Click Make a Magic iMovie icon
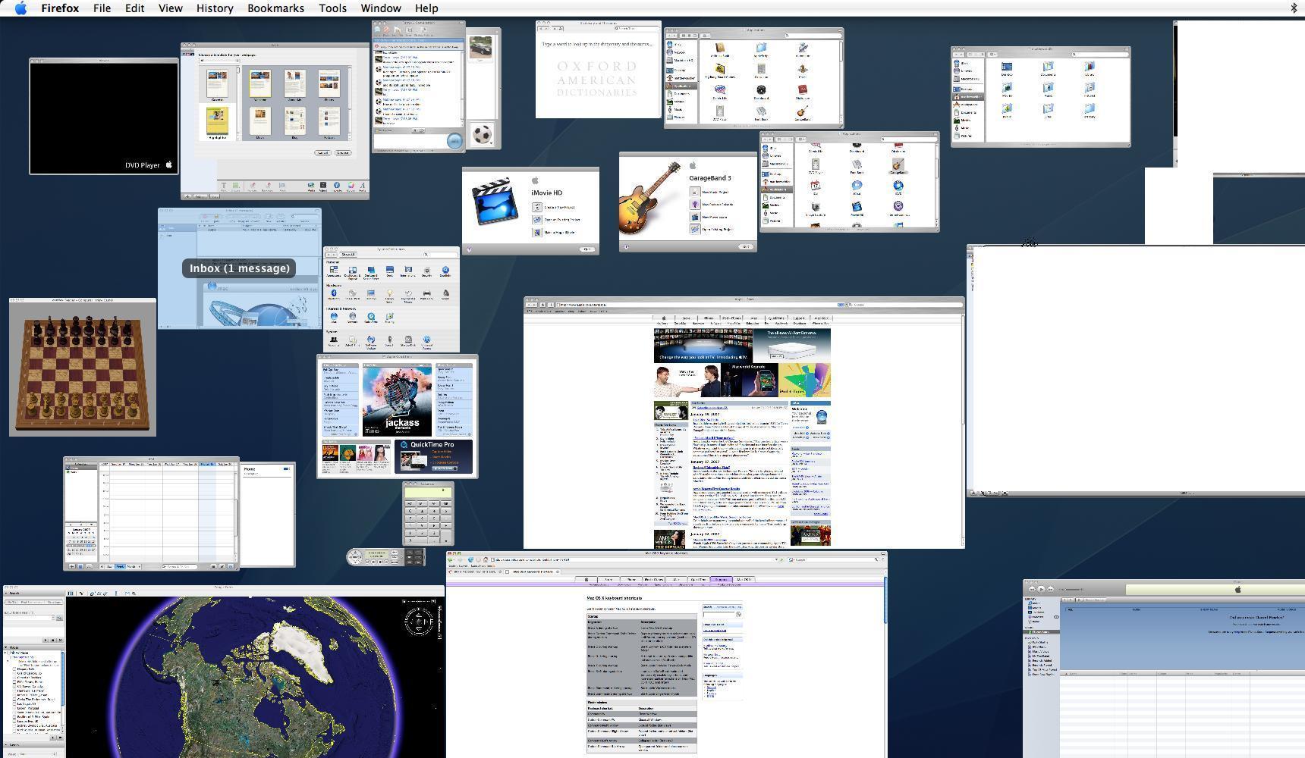Viewport: 1305px width, 758px height. (537, 233)
